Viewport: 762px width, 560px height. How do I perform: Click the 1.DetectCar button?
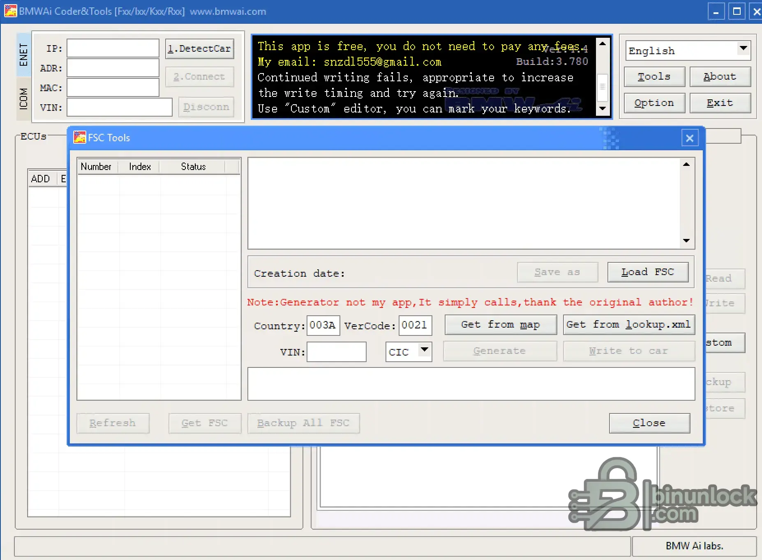point(199,49)
